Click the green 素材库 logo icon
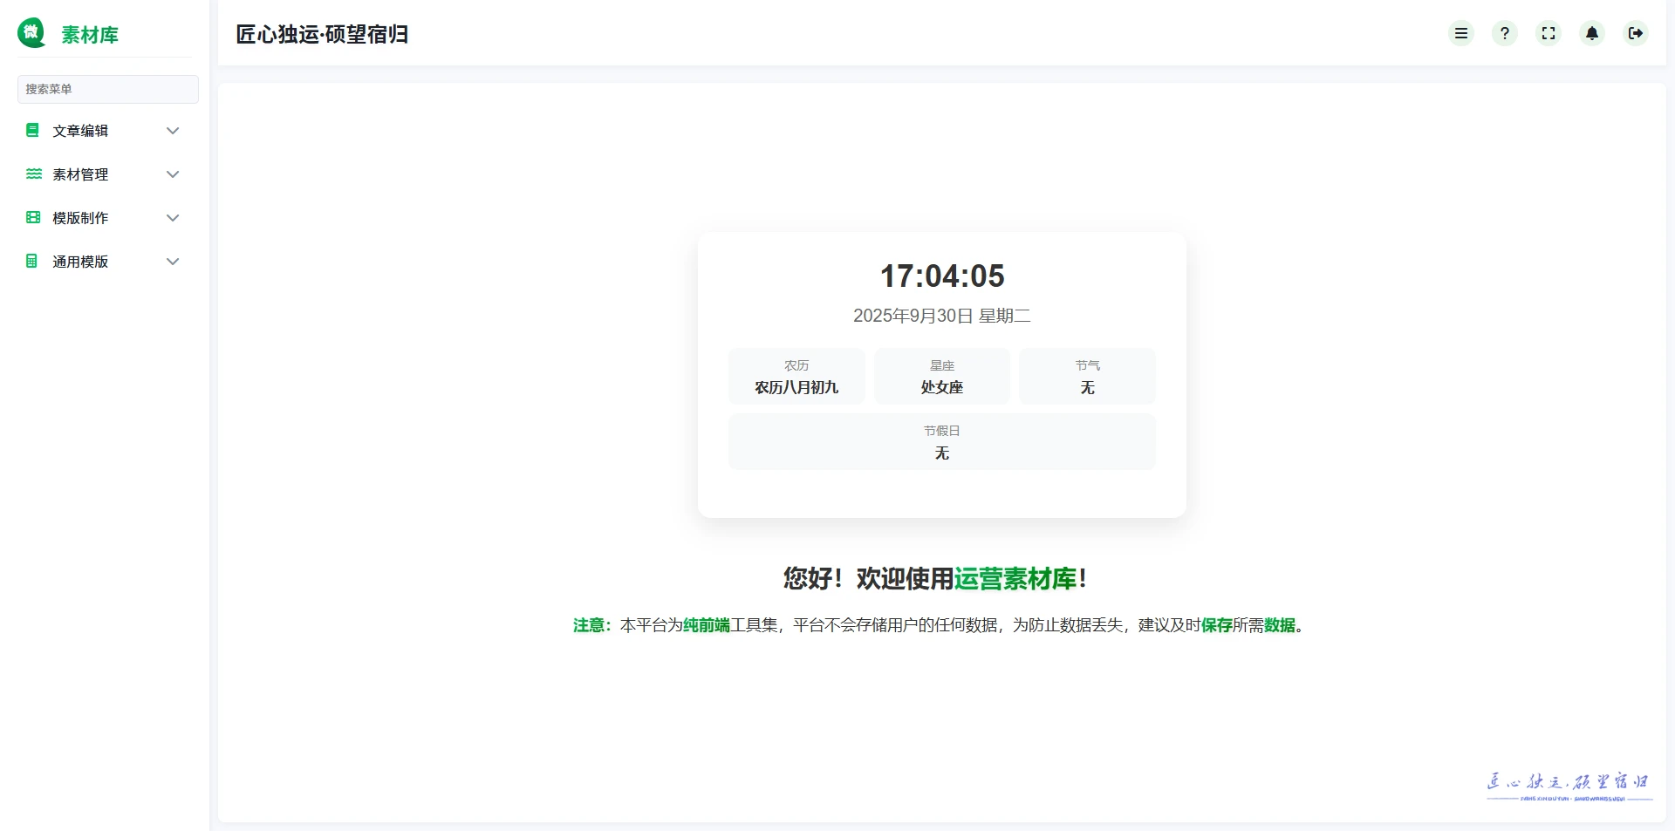 pyautogui.click(x=31, y=33)
